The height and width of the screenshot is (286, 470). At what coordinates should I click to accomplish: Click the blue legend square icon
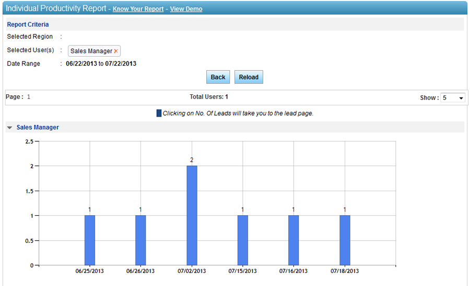[x=159, y=113]
